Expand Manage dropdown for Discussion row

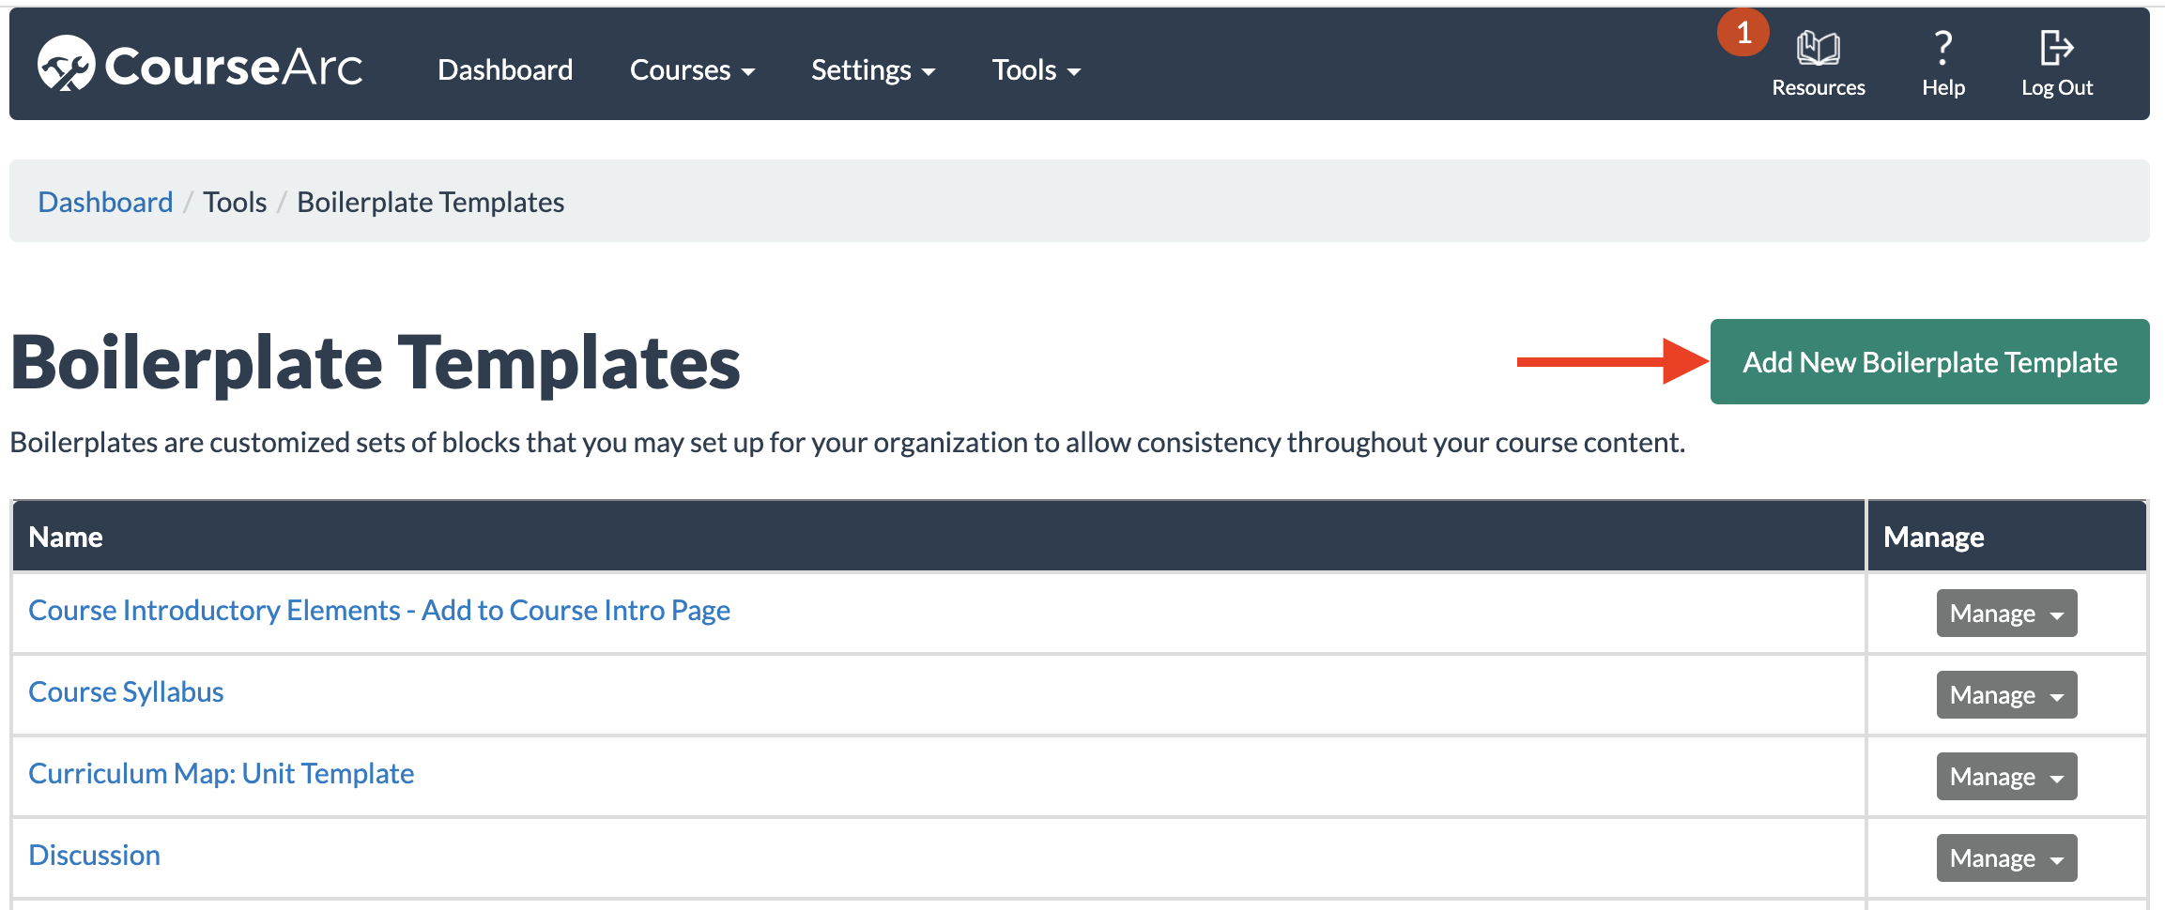(x=2006, y=858)
